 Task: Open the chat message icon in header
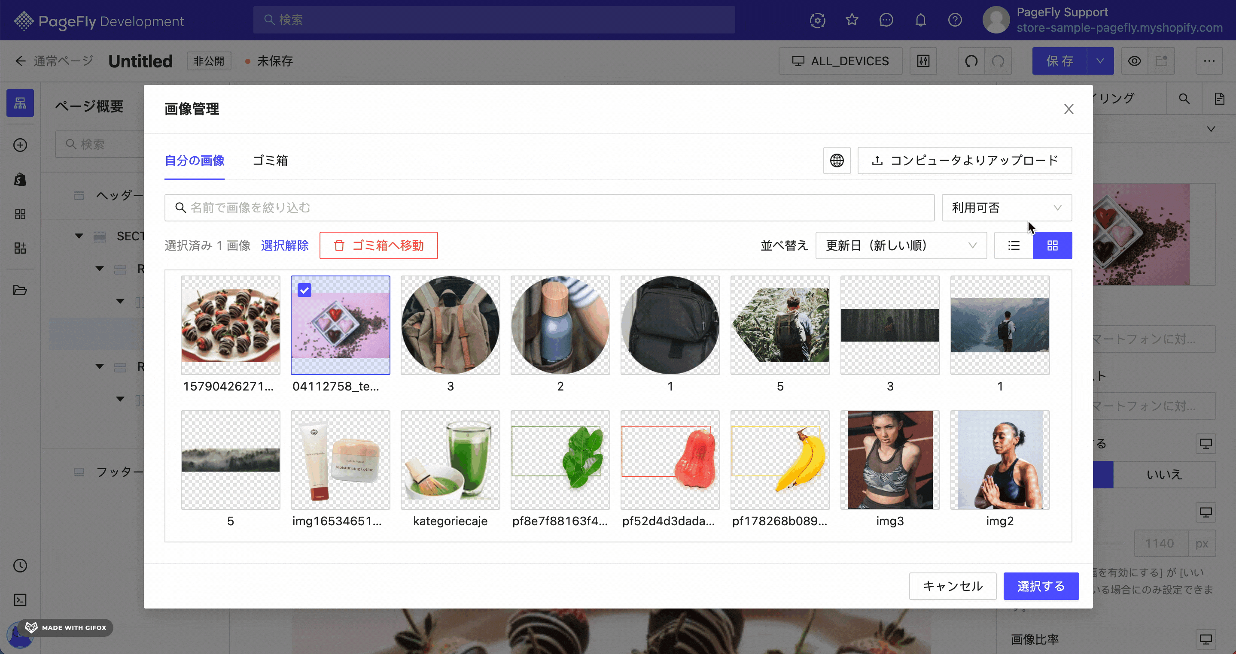[x=886, y=20]
